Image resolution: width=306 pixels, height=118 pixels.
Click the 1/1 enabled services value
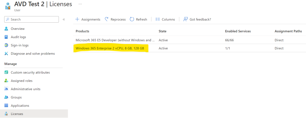point(227,48)
